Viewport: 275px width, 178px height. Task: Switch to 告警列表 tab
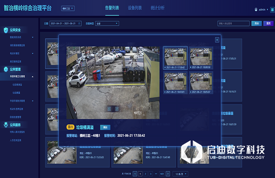pyautogui.click(x=112, y=8)
